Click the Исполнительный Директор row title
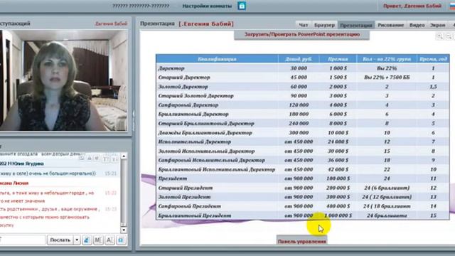This screenshot has height=256, width=455. (x=194, y=142)
